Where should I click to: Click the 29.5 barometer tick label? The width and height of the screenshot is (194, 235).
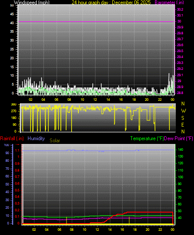click(180, 51)
